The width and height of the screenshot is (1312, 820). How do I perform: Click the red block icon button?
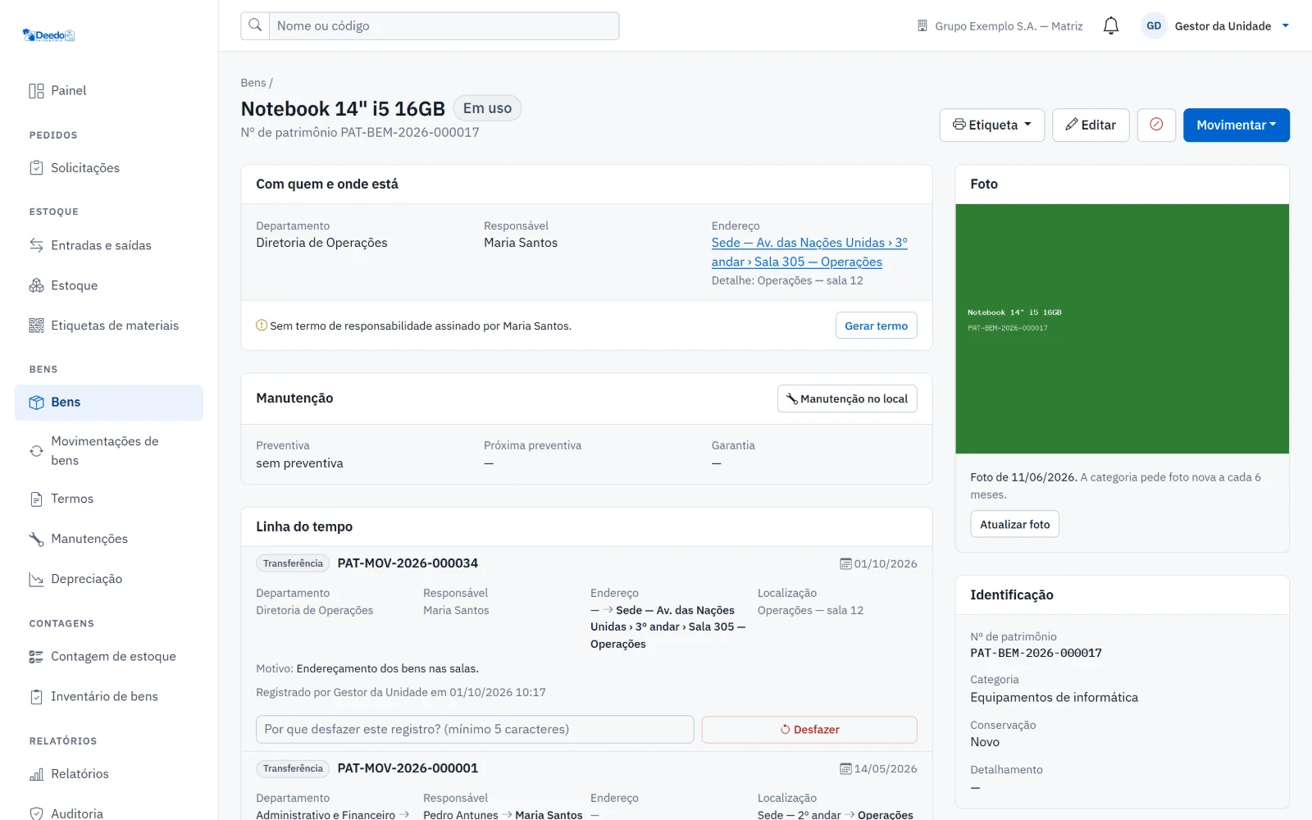pos(1156,125)
